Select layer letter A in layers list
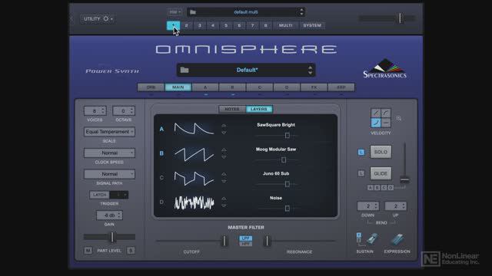492x276 pixels. coord(161,129)
